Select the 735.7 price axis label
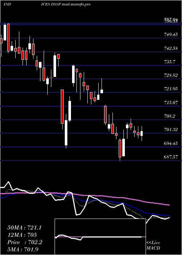Screen dimensions: 182x255 pos(170,62)
